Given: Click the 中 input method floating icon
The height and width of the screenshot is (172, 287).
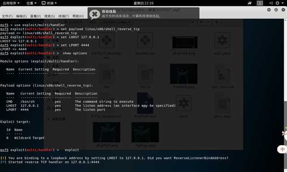Looking at the screenshot, I should [x=282, y=149].
